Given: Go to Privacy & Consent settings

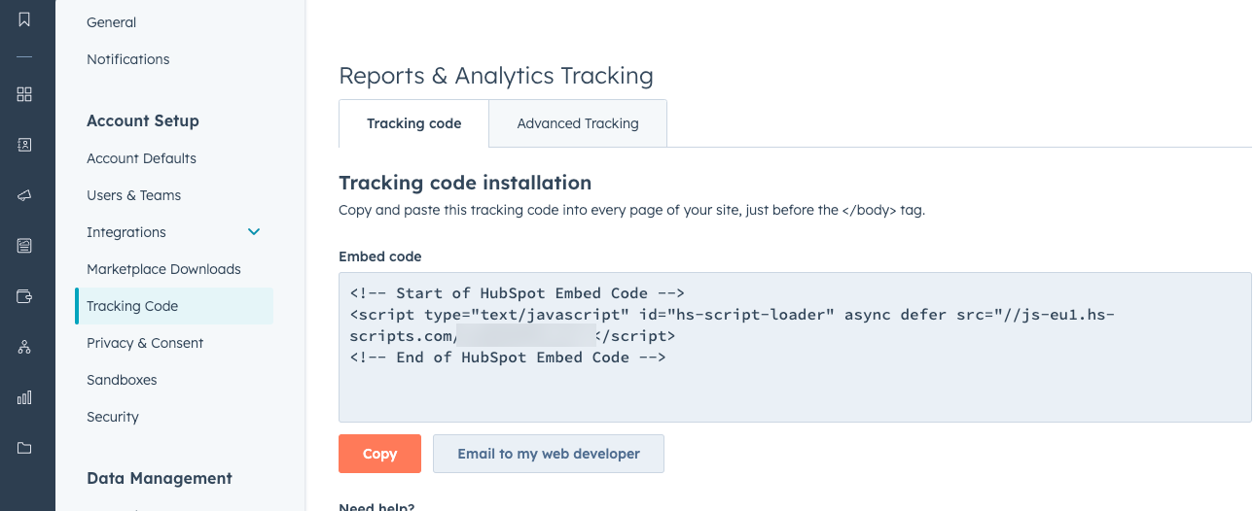Looking at the screenshot, I should tap(145, 343).
